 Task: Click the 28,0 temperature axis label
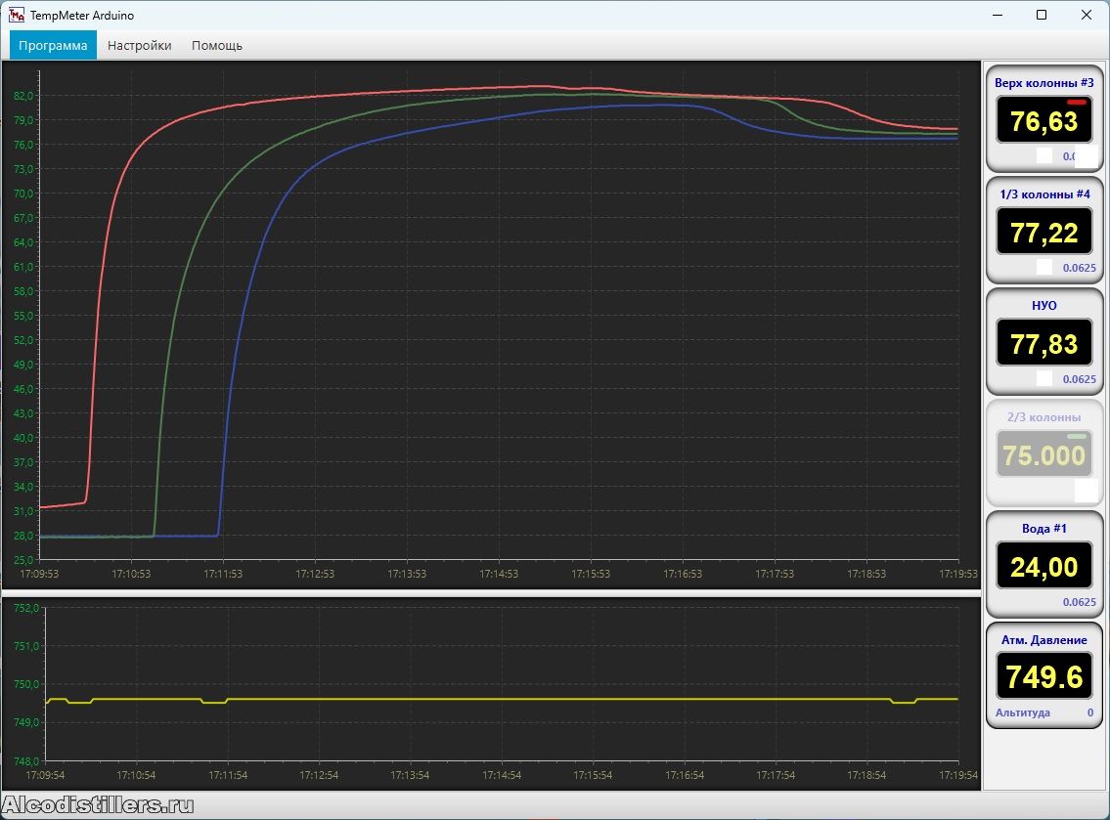(23, 536)
